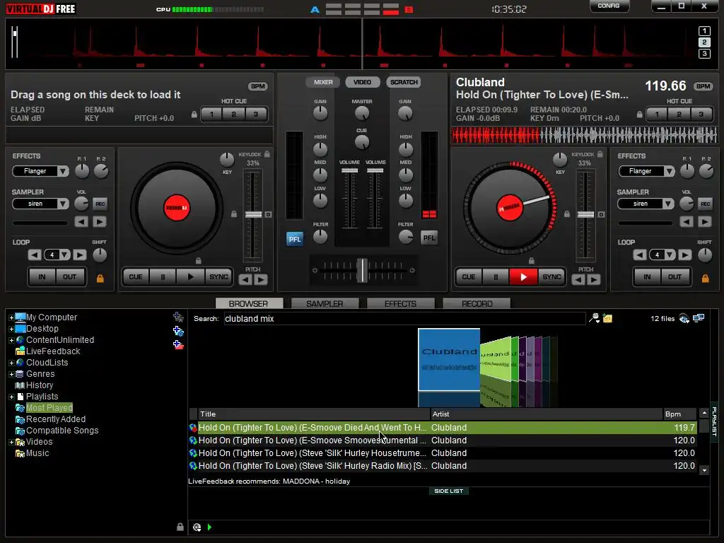Image resolution: width=724 pixels, height=543 pixels.
Task: Click the eye icon near 12 files
Action: 684,319
